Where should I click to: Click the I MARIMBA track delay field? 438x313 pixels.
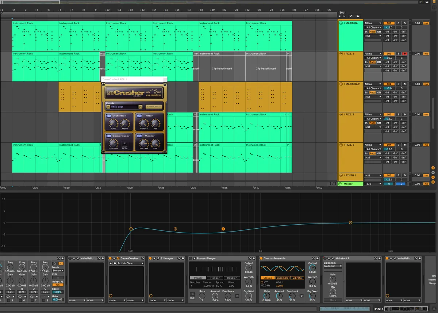(x=417, y=23)
